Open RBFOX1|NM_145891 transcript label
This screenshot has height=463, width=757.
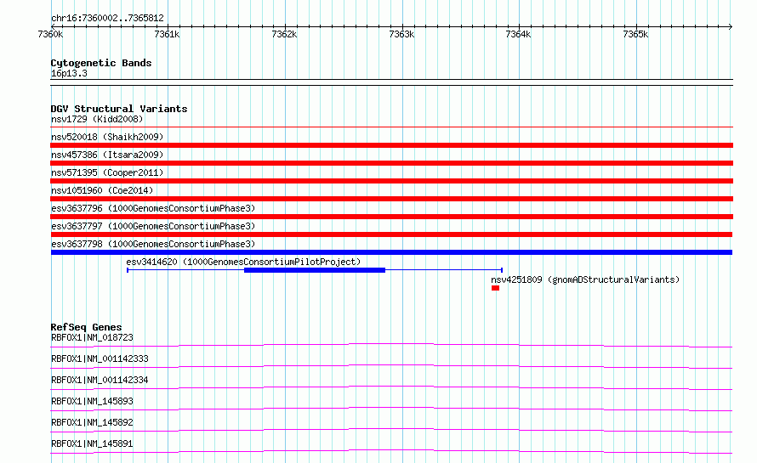click(x=92, y=443)
